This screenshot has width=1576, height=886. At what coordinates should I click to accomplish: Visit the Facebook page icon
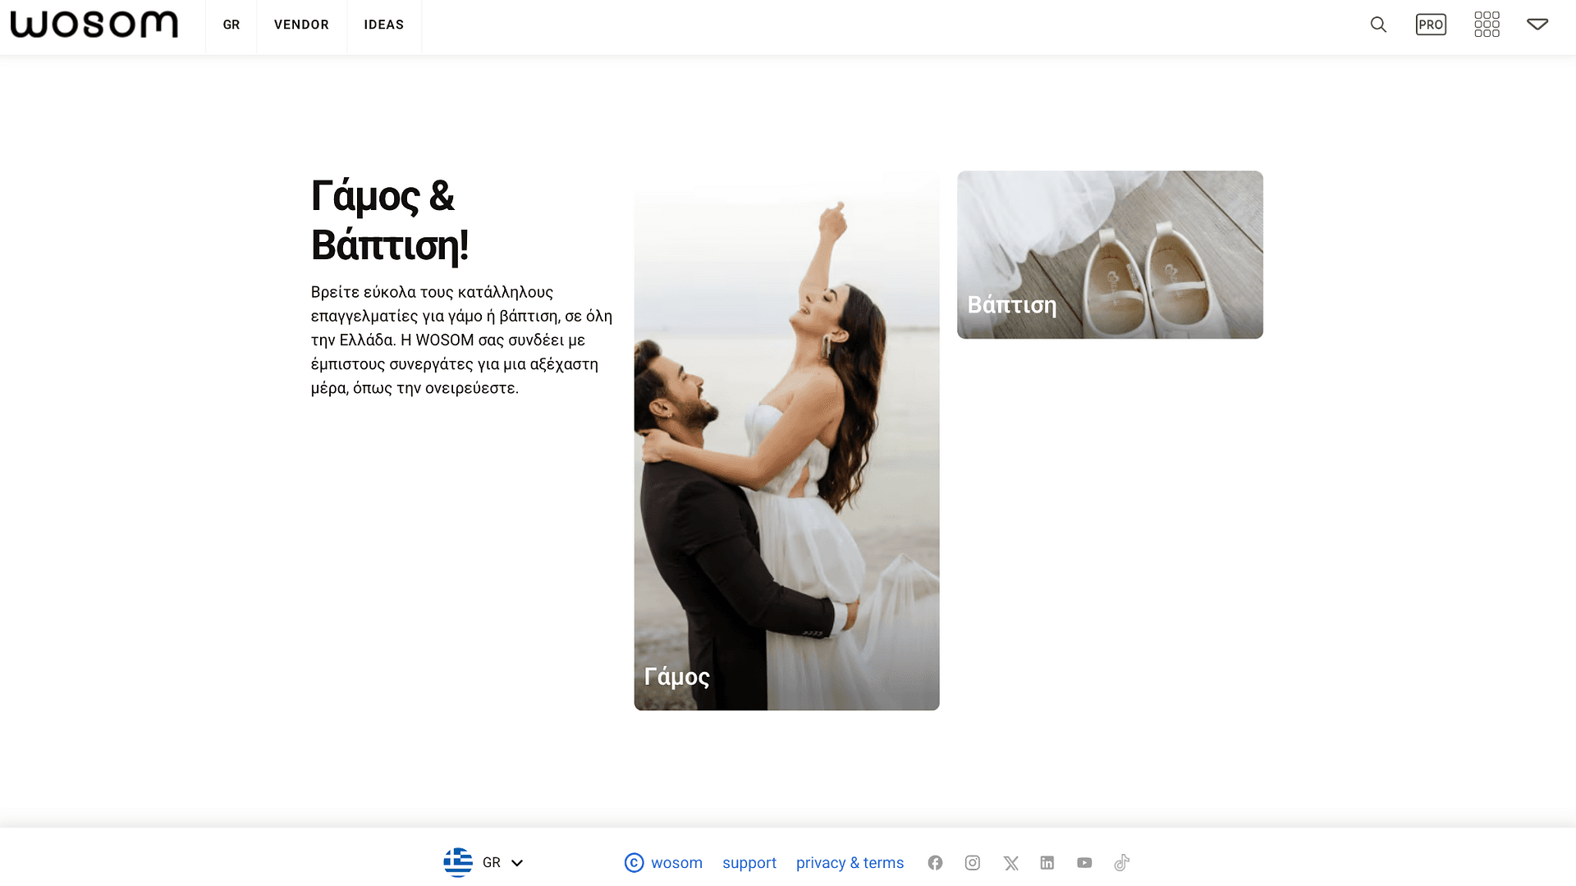coord(935,863)
